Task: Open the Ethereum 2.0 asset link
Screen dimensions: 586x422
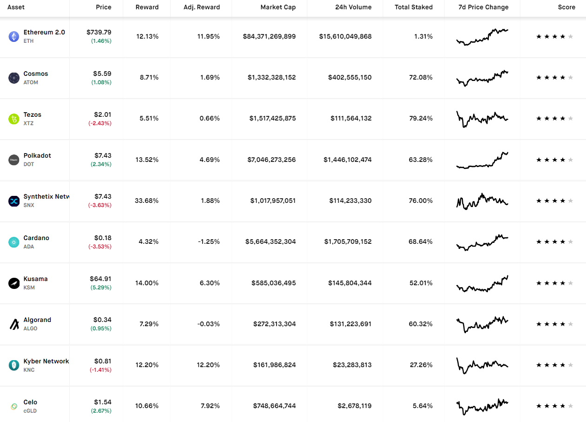Action: (44, 33)
